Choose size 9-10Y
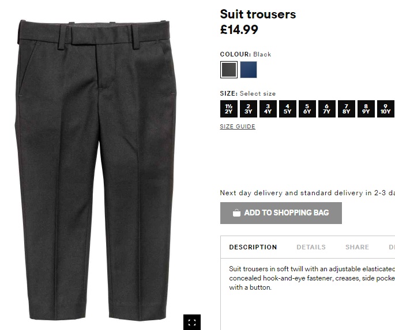395x330 pixels. click(x=386, y=109)
